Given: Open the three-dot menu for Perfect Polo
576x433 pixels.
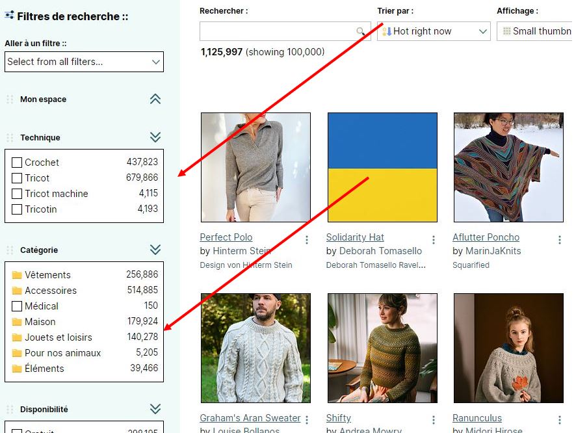Looking at the screenshot, I should tap(307, 240).
